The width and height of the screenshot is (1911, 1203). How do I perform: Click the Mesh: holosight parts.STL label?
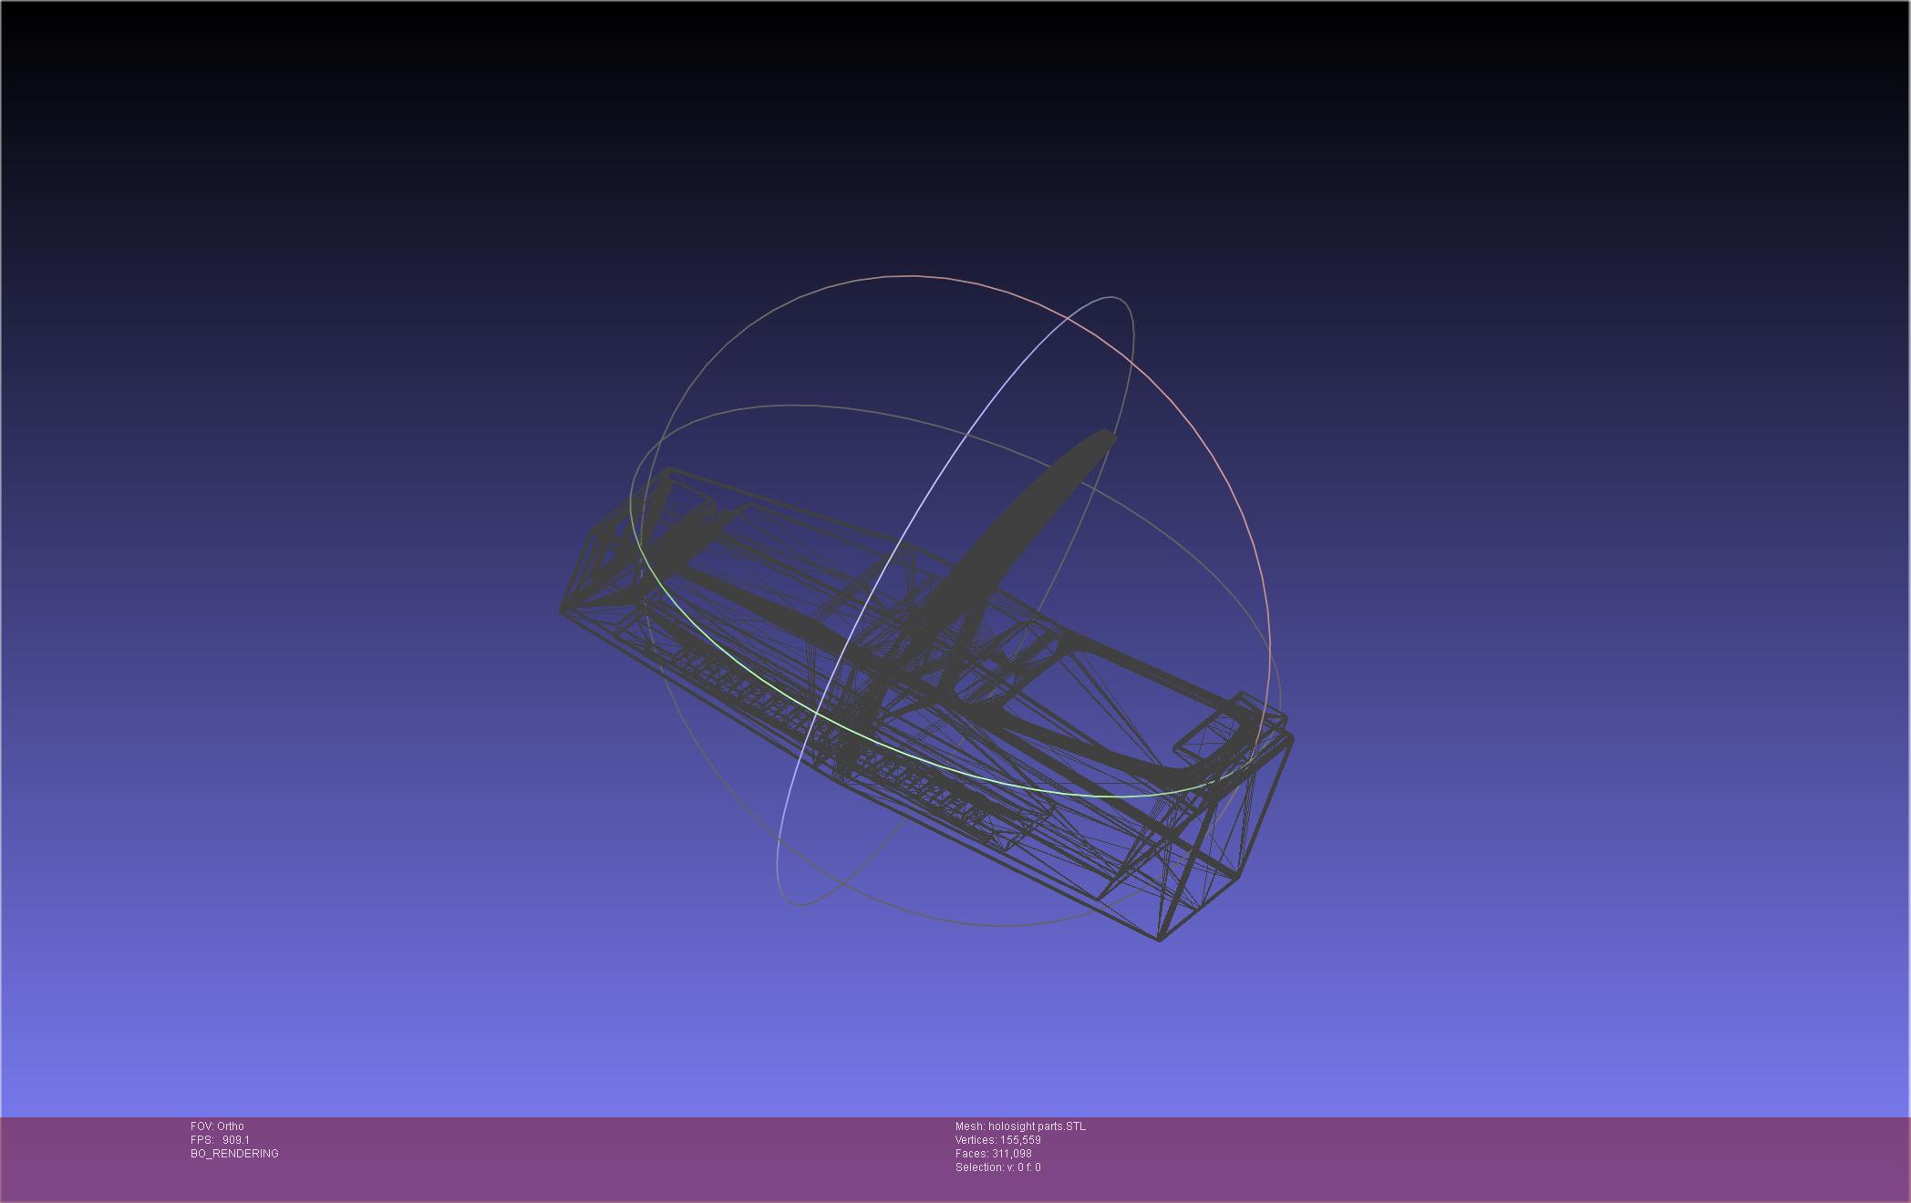pyautogui.click(x=1020, y=1126)
